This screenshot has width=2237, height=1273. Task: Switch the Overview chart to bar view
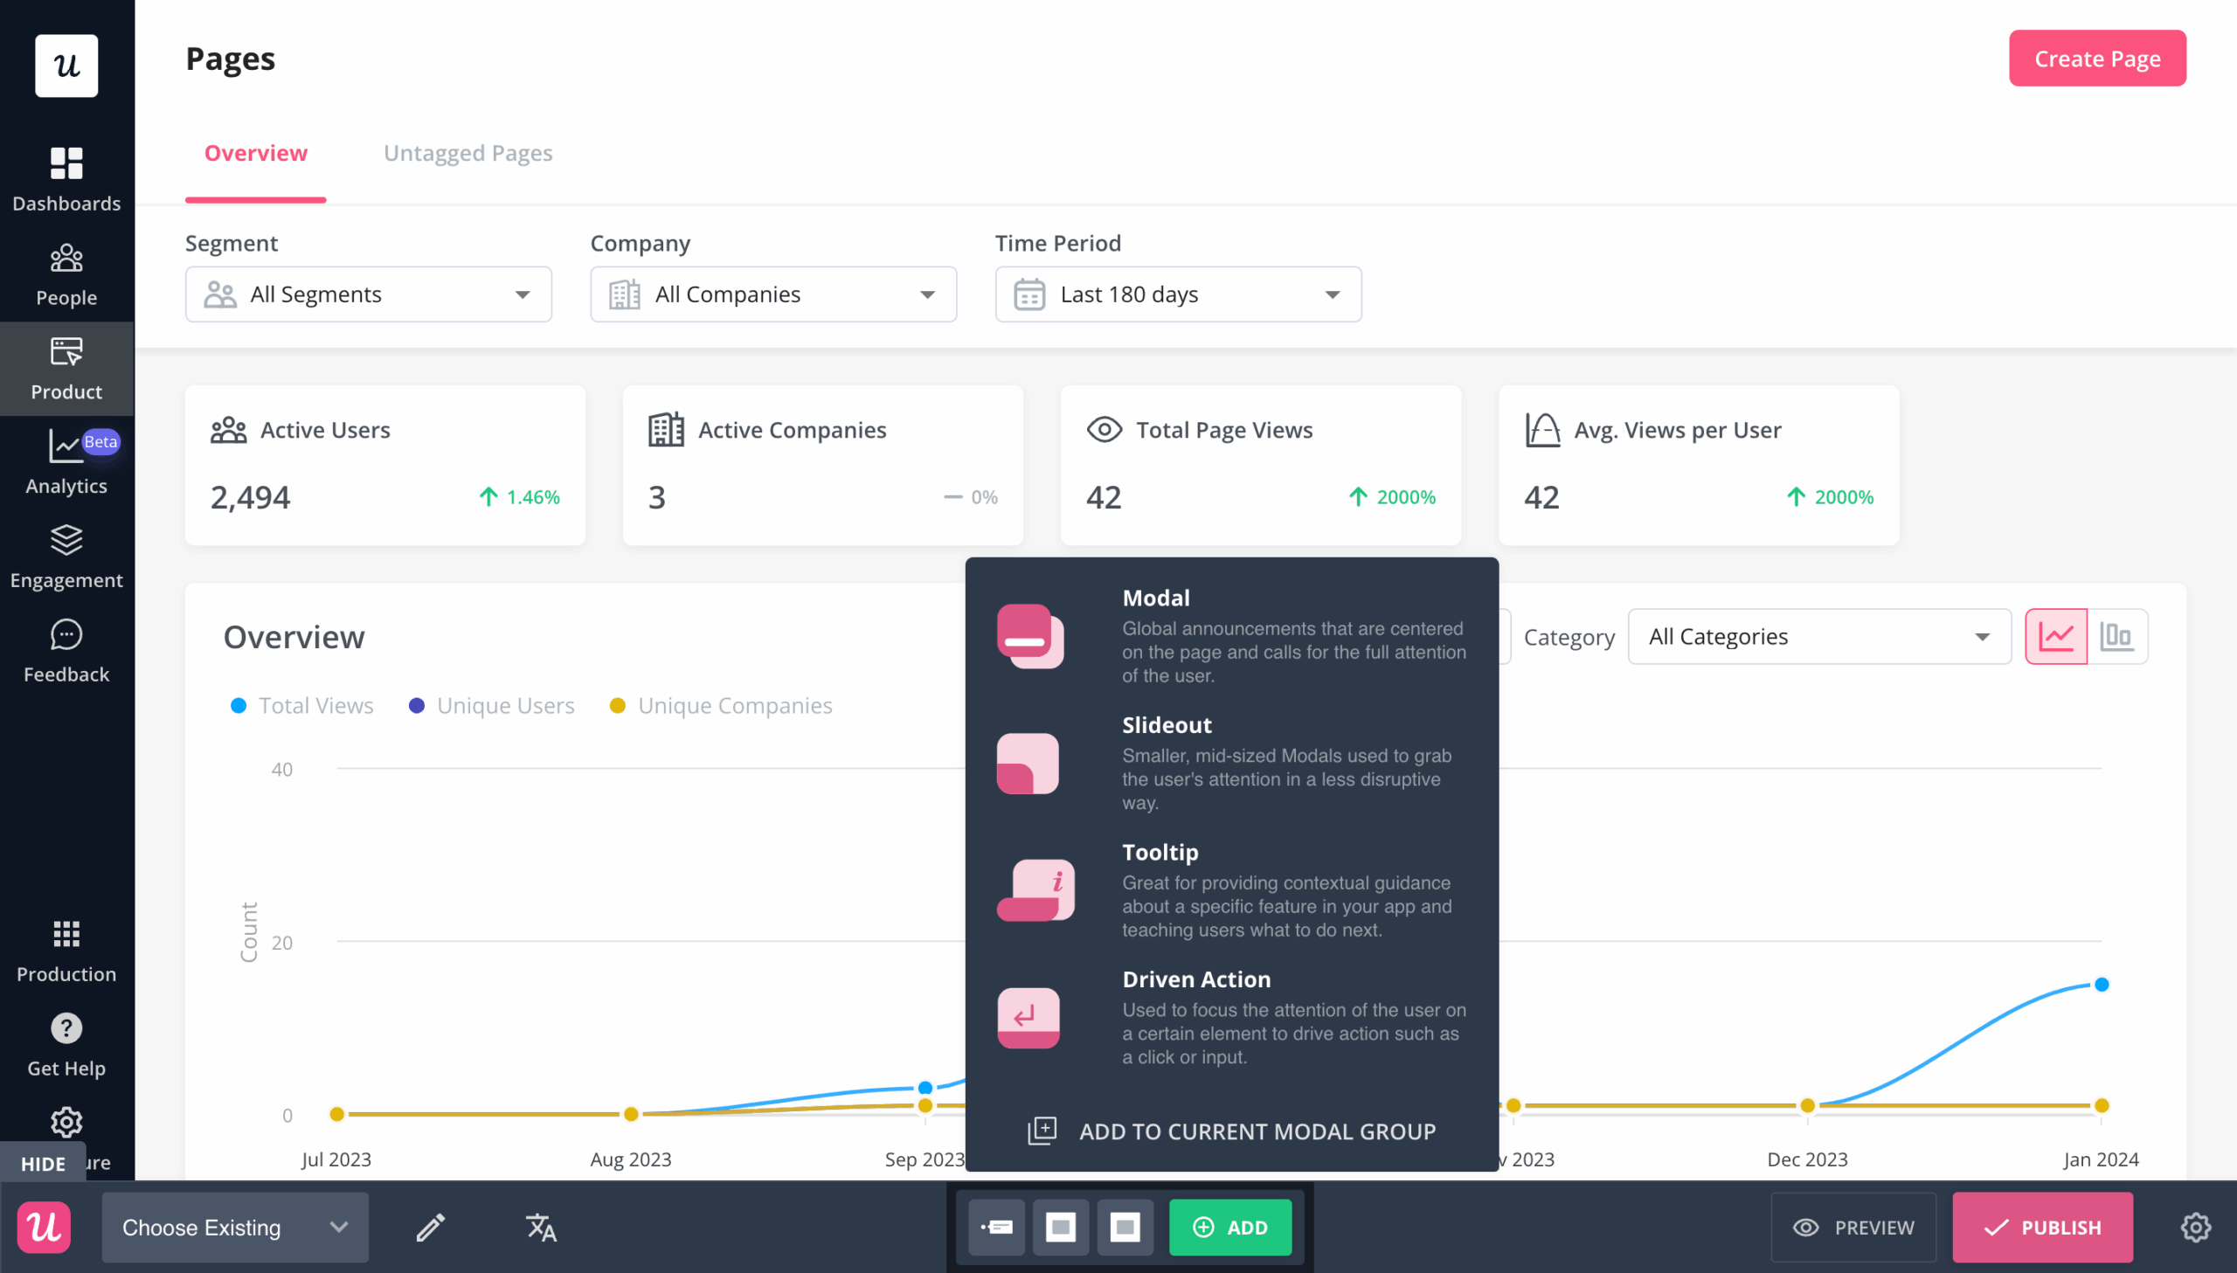(x=2117, y=635)
